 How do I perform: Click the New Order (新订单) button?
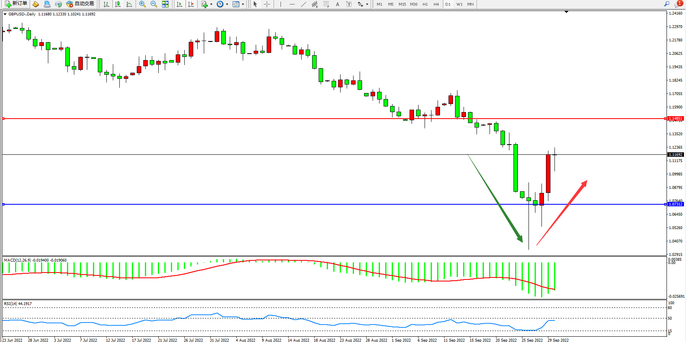[16, 4]
